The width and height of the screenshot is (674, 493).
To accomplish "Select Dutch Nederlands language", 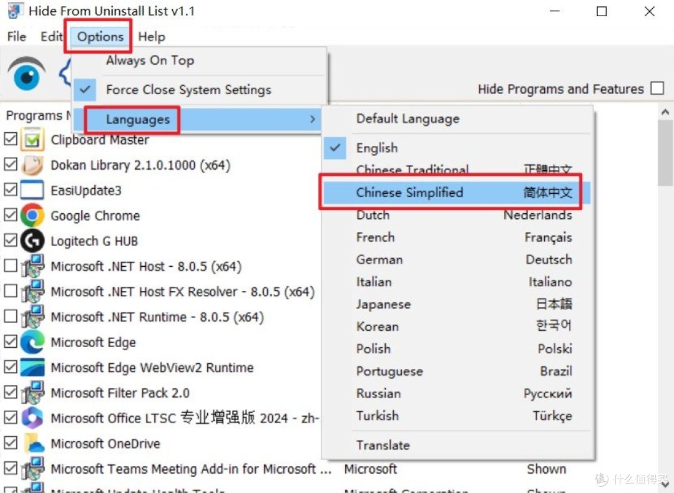I will (457, 215).
